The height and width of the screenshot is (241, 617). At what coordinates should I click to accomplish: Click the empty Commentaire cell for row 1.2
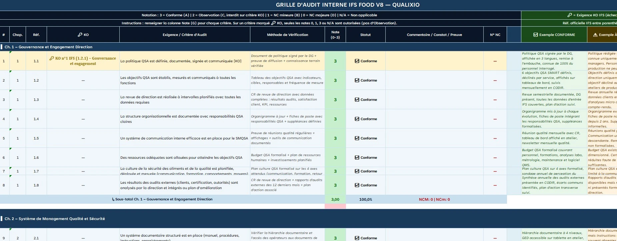click(434, 80)
